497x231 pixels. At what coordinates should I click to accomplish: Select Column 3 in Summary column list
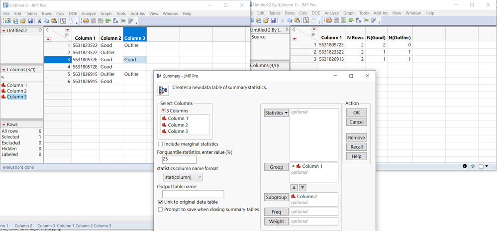coord(178,131)
